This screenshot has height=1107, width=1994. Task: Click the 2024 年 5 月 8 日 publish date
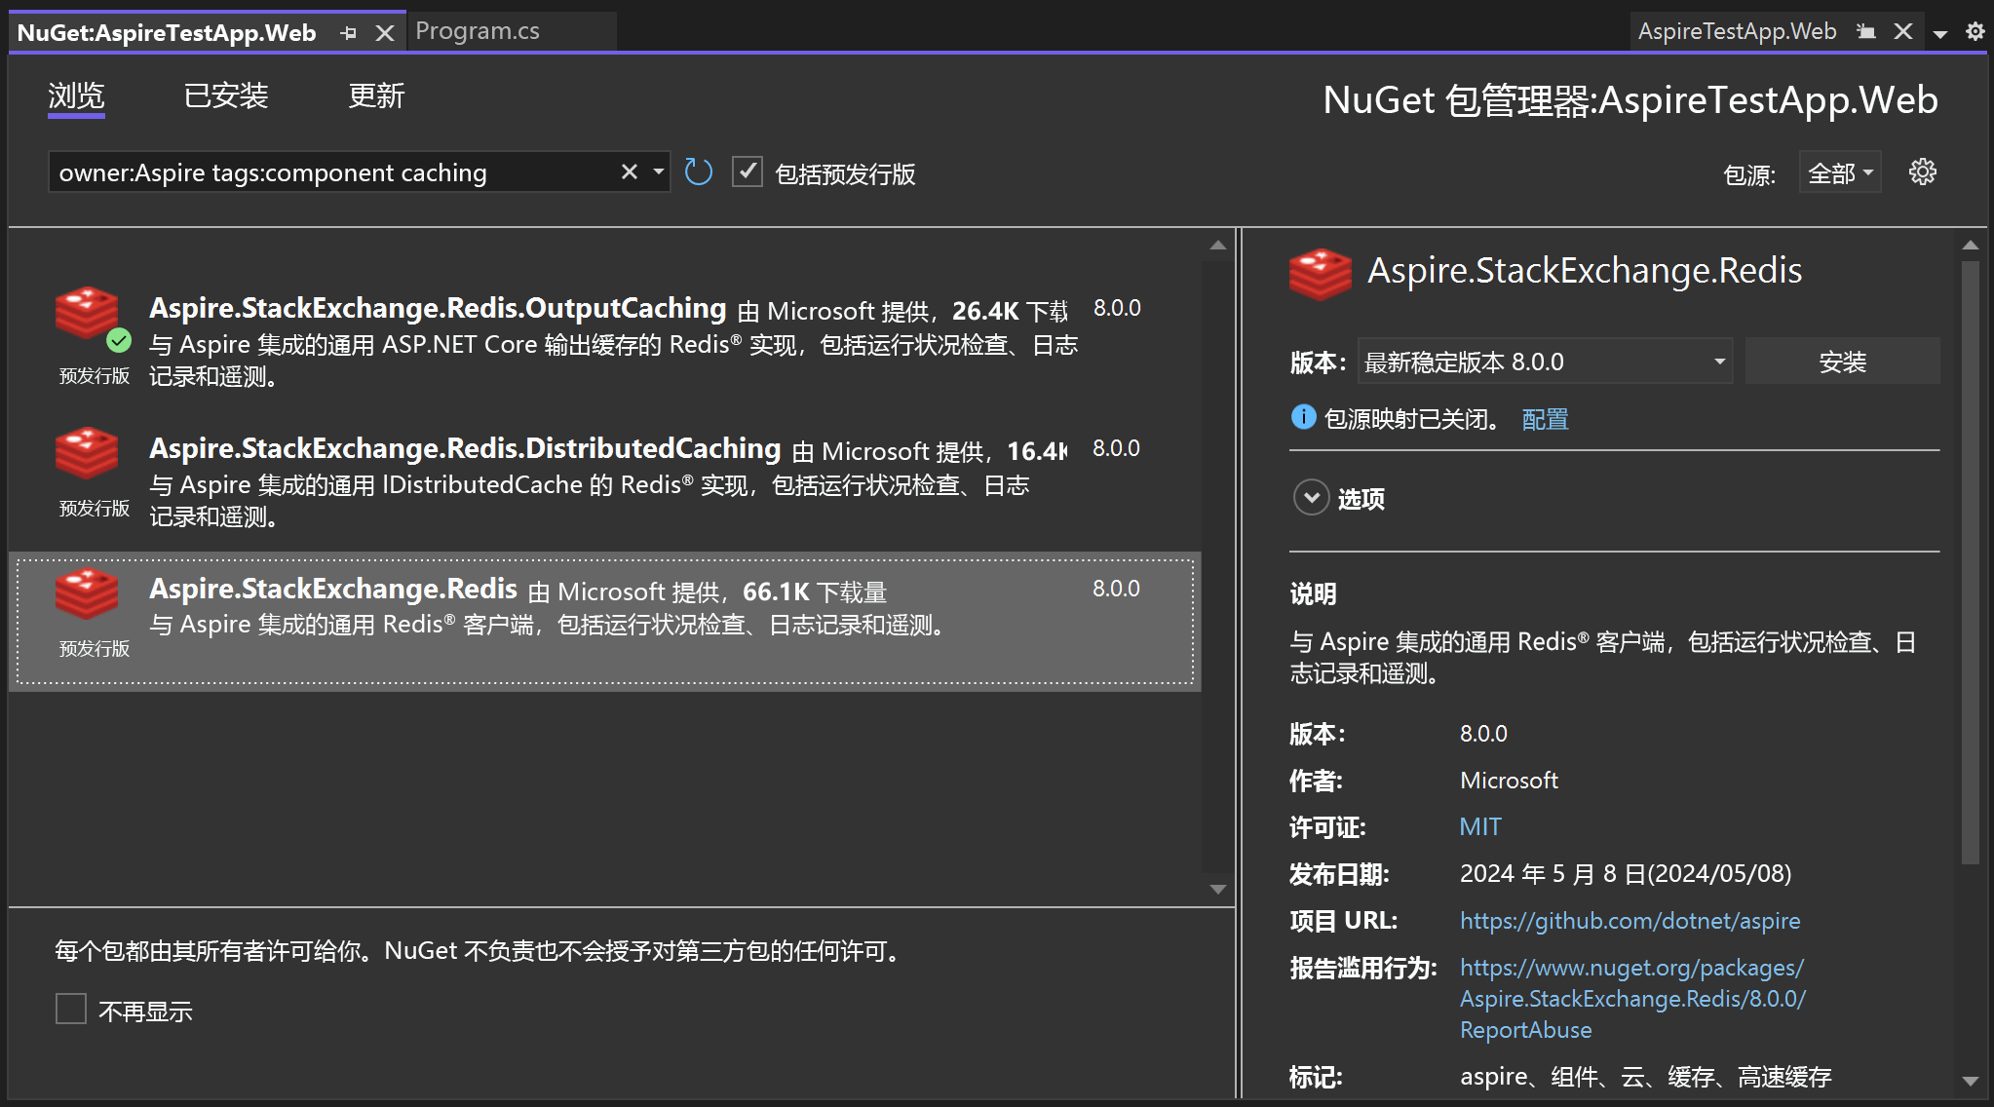(x=1626, y=873)
